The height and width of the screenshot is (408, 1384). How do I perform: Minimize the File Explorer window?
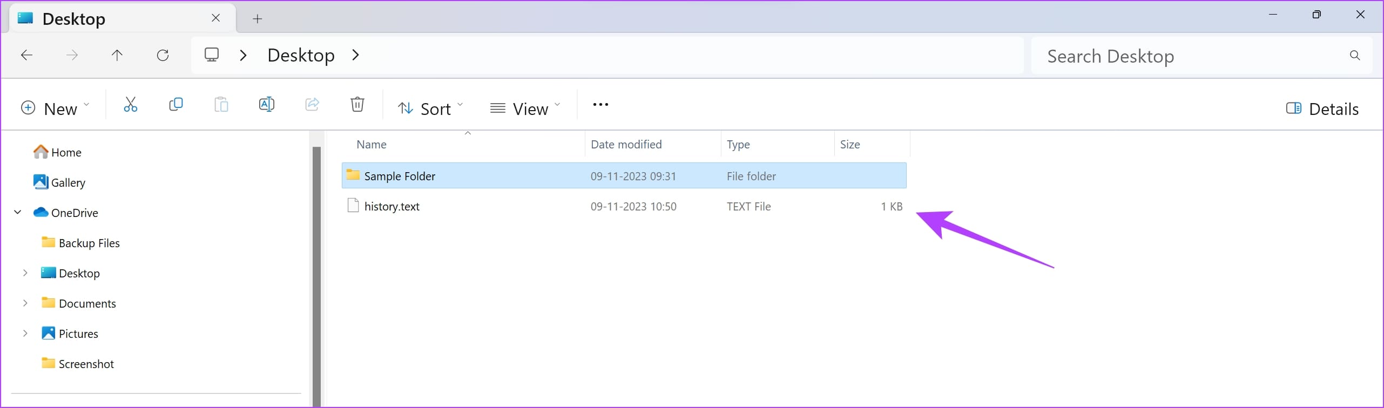tap(1273, 15)
